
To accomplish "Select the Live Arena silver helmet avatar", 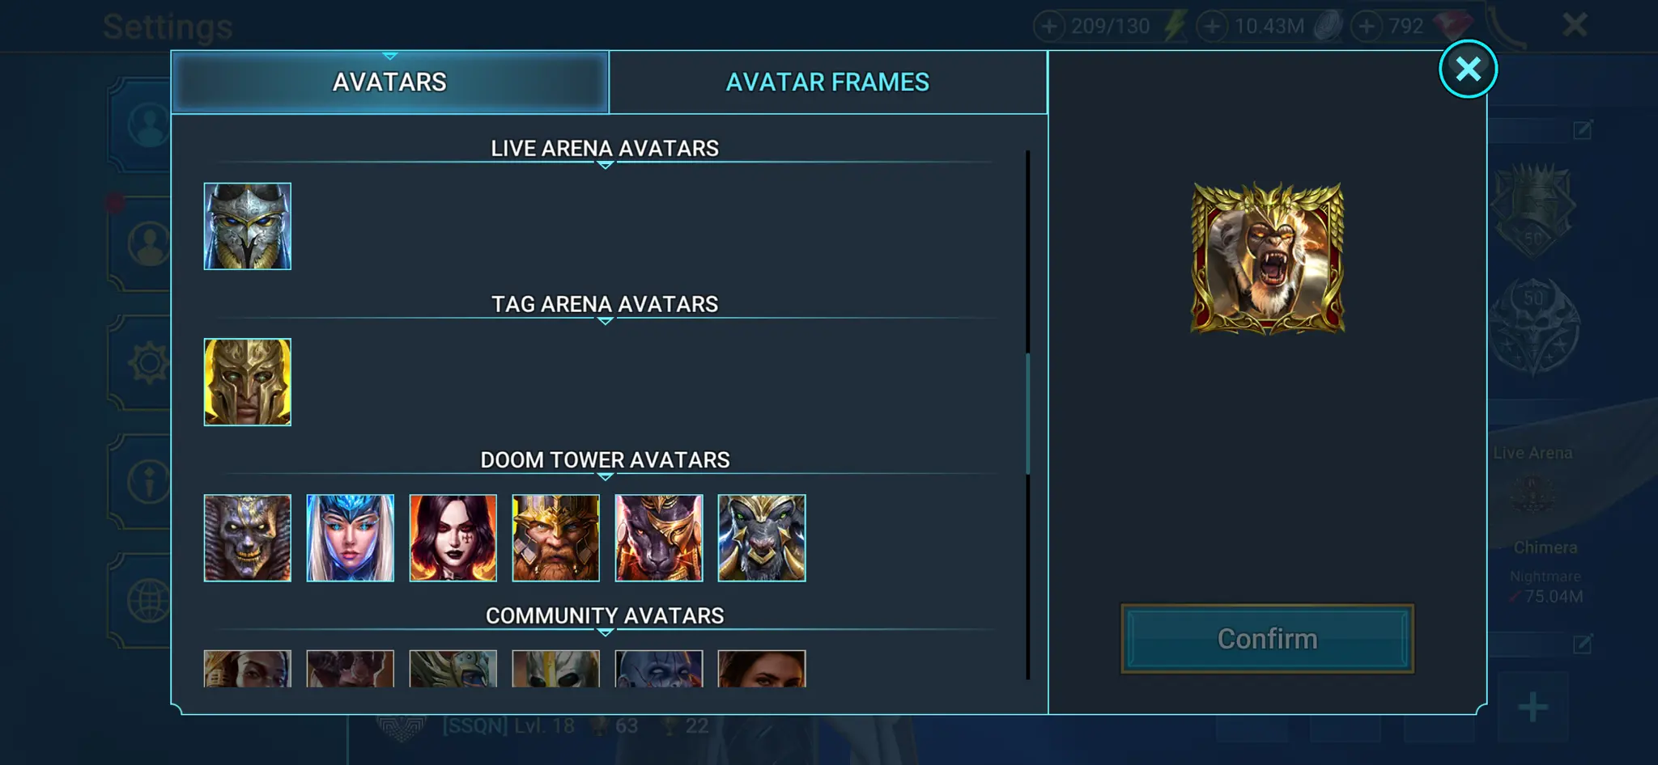I will click(x=247, y=226).
